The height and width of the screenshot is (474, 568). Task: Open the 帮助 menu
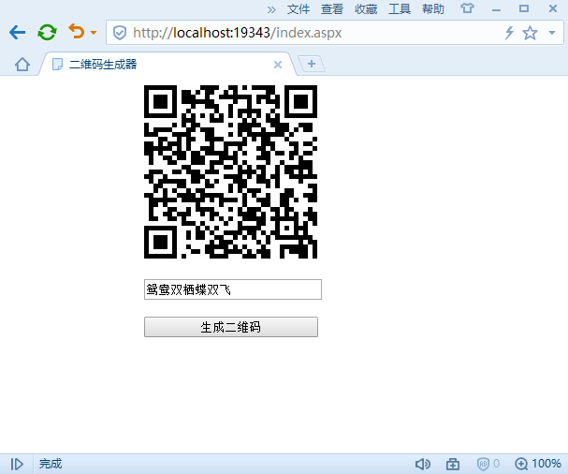pos(433,9)
